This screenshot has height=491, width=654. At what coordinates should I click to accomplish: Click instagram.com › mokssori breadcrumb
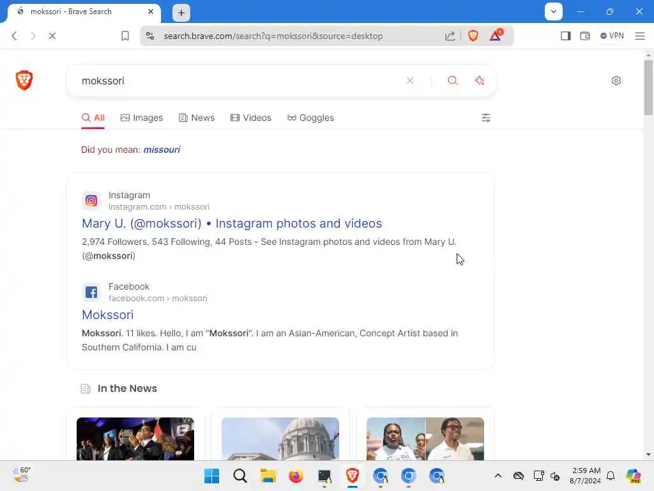[159, 207]
